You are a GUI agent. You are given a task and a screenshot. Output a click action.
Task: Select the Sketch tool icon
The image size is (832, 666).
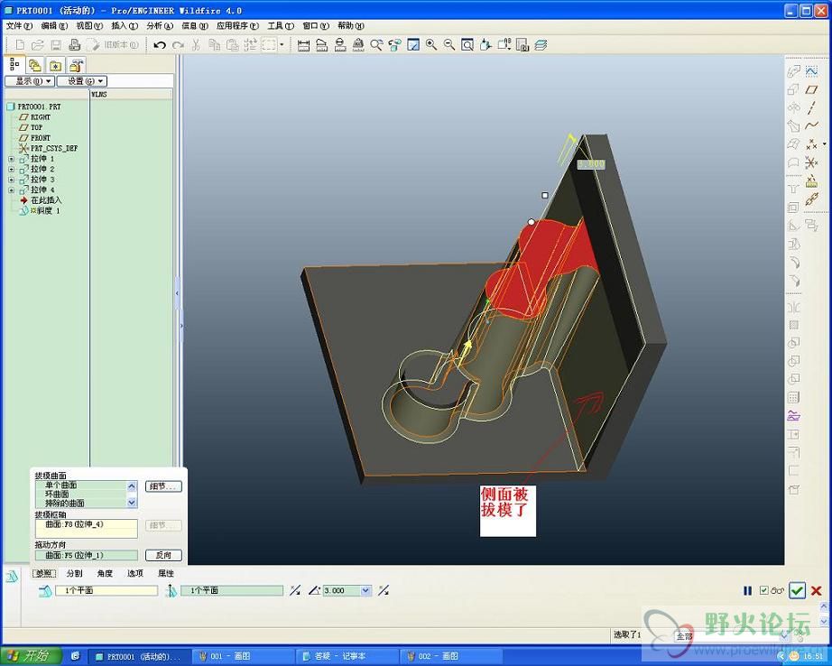pos(811,71)
